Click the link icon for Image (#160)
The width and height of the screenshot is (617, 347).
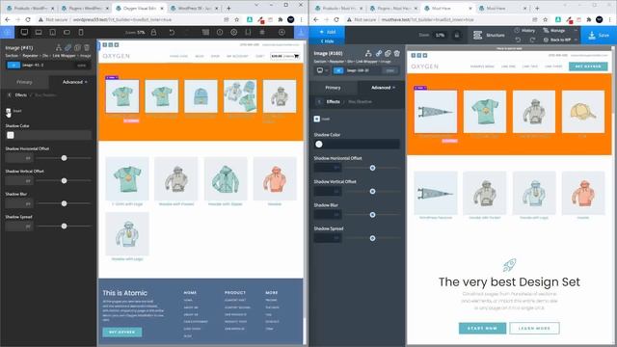(378, 53)
